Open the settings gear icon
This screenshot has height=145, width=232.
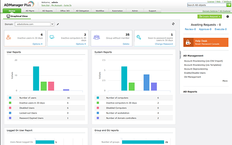pyautogui.click(x=228, y=16)
